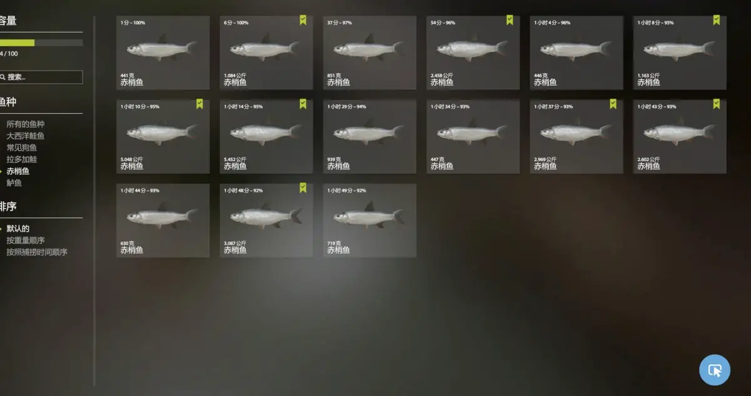Click the blue cursor button at bottom right
The image size is (751, 396).
click(x=715, y=370)
